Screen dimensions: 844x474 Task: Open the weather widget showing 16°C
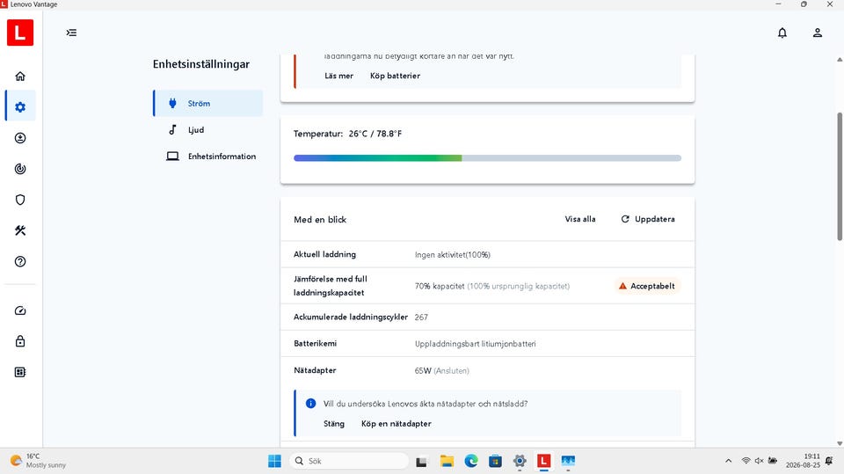pos(38,461)
